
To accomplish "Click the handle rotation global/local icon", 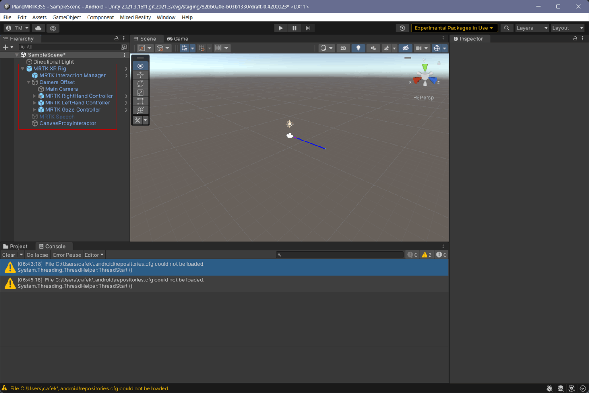I will pos(160,48).
